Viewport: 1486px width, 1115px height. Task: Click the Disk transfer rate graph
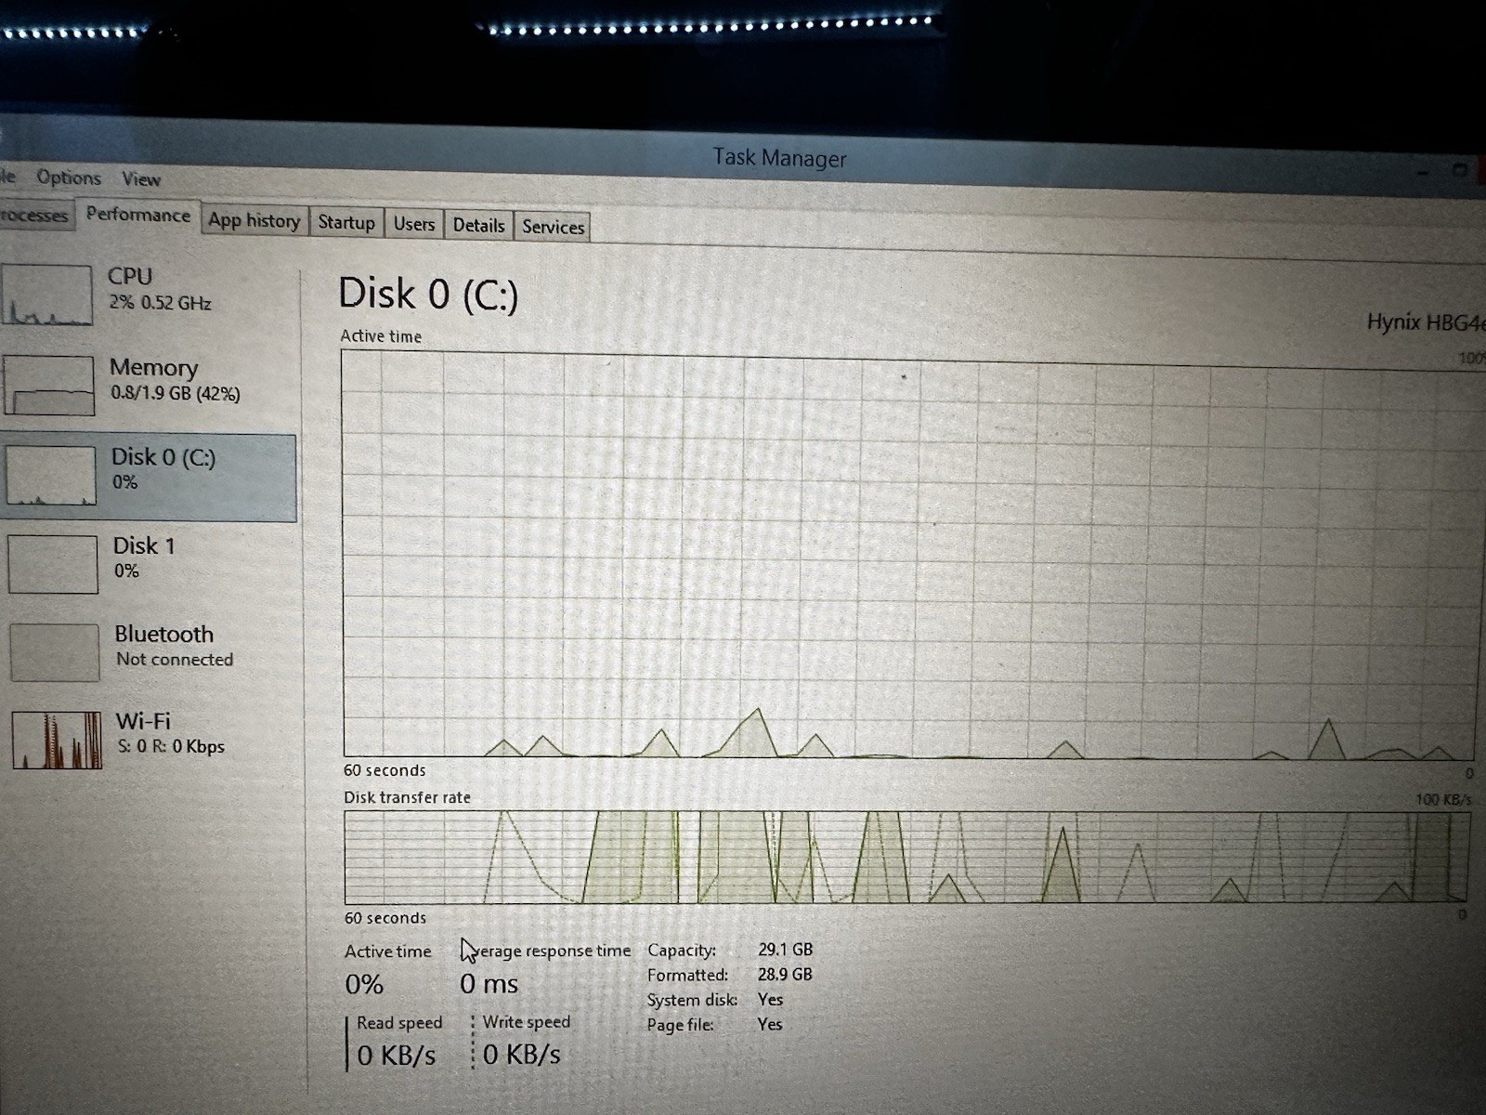tap(906, 858)
